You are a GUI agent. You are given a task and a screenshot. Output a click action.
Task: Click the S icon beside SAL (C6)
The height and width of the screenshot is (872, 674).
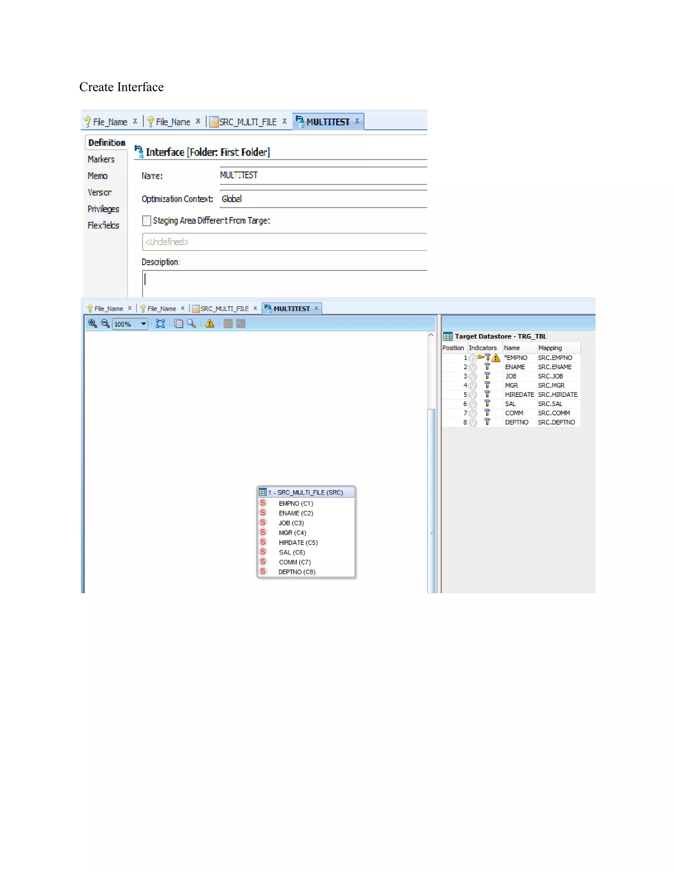click(263, 552)
